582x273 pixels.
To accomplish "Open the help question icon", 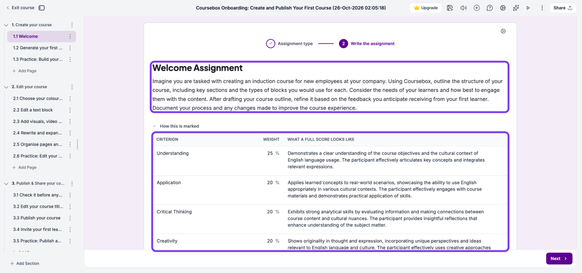I will [490, 8].
